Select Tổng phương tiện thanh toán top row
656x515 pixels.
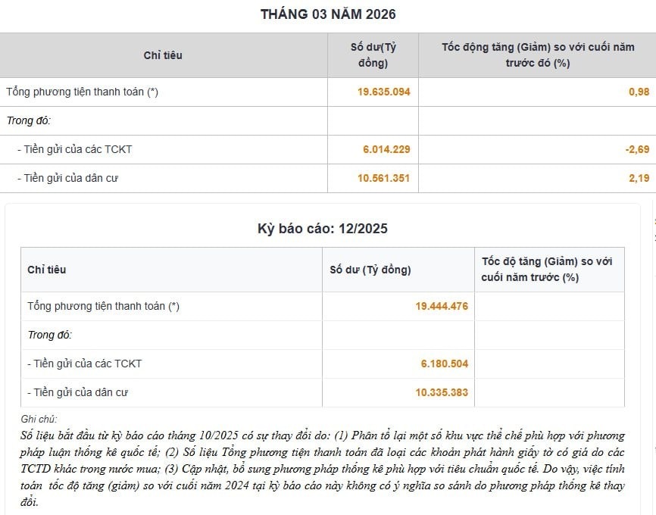pos(328,92)
